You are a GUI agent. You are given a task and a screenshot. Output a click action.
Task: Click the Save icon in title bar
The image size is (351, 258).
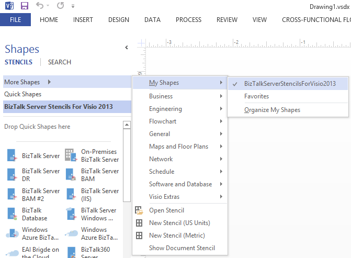pos(25,6)
